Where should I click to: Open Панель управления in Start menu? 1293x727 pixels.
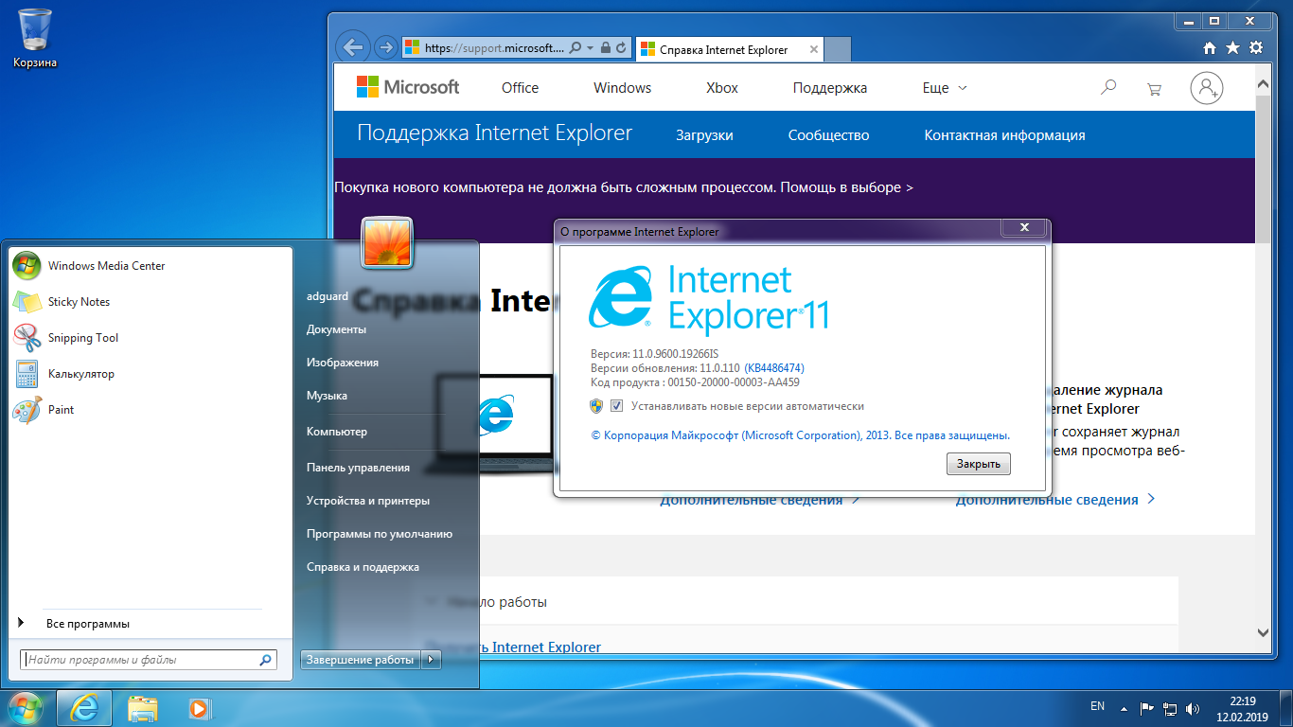tap(358, 468)
